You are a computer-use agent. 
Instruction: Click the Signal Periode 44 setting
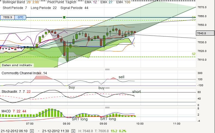(74, 8)
